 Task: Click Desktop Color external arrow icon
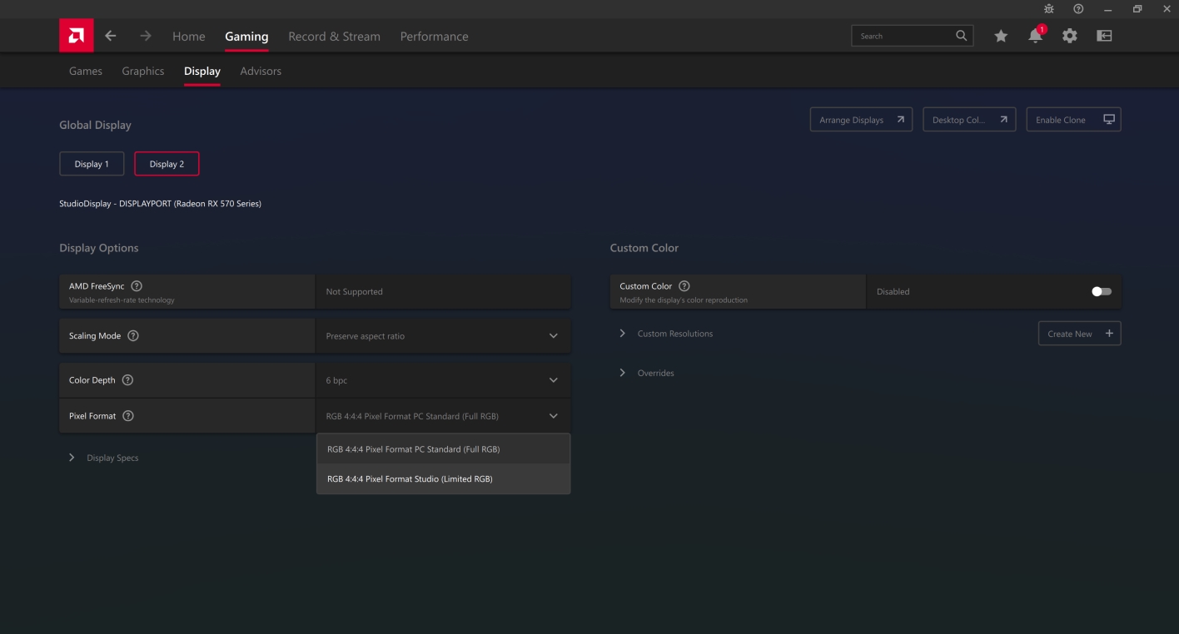pos(1003,120)
